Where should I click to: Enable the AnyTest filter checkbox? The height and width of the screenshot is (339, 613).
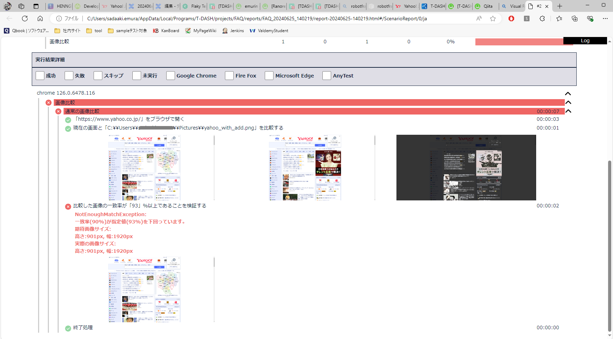pos(327,76)
